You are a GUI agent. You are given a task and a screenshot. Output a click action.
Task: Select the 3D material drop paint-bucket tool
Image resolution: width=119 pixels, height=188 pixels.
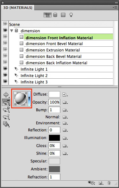click(6, 124)
